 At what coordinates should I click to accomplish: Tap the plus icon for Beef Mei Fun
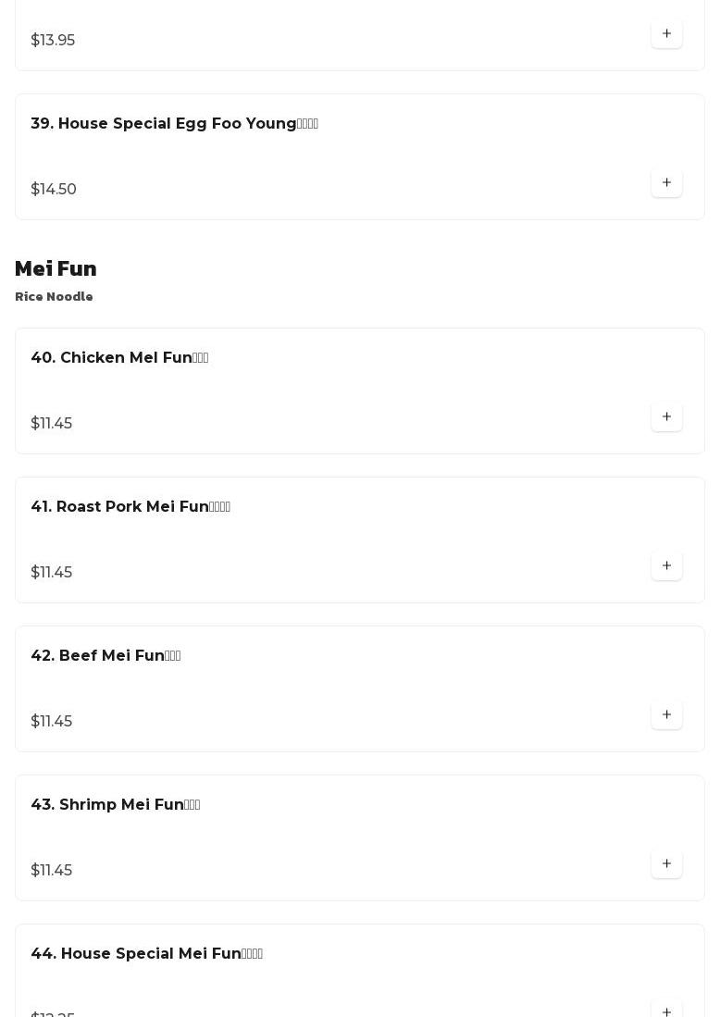666,715
